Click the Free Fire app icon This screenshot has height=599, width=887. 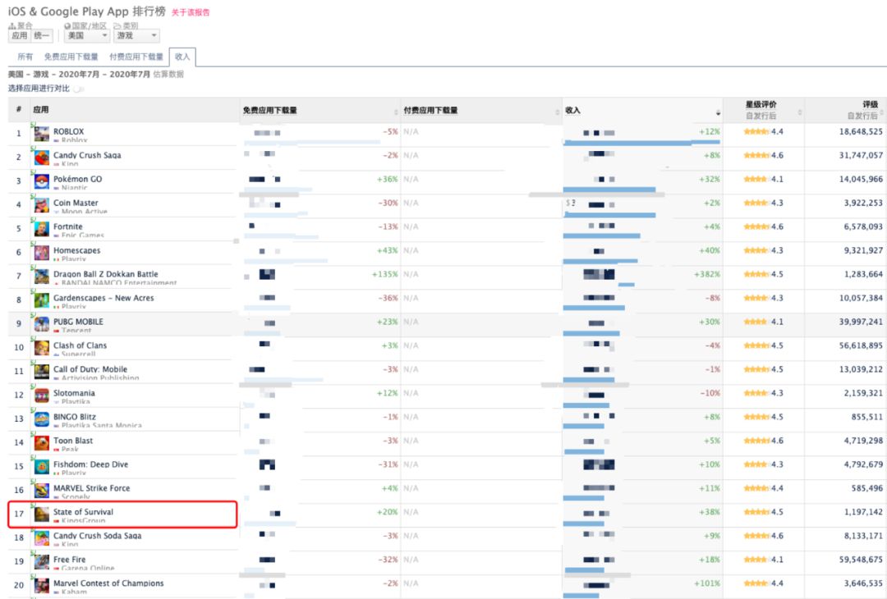tap(41, 562)
